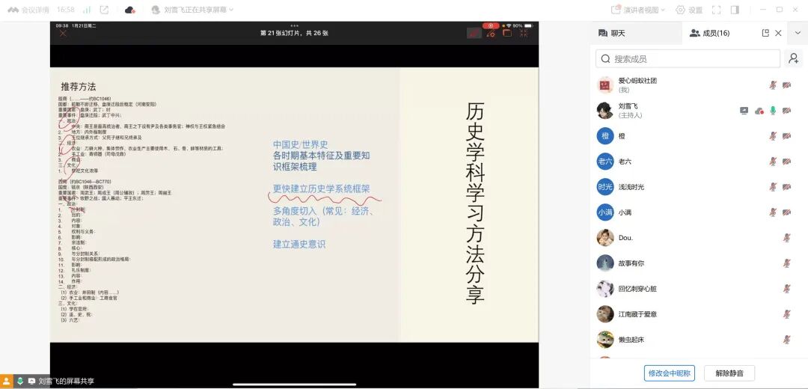The image size is (808, 389).
Task: Click red screen recording indicator
Action: click(x=491, y=25)
